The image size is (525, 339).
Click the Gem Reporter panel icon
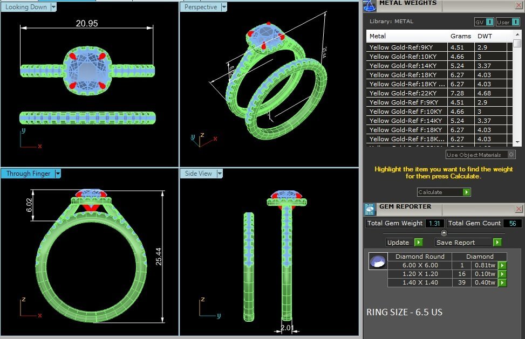(370, 209)
